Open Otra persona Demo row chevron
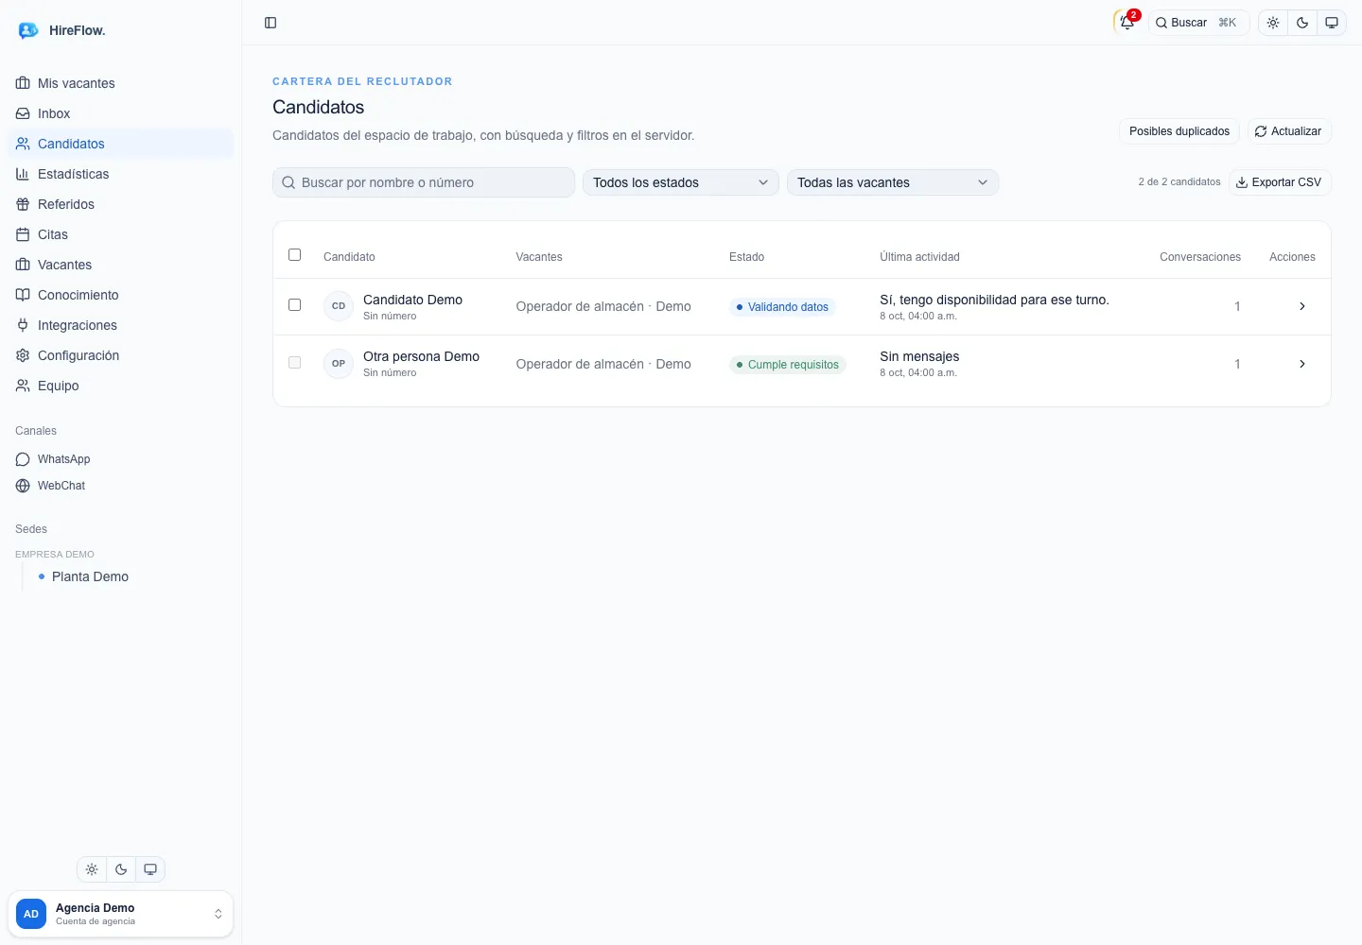Image resolution: width=1362 pixels, height=945 pixels. (x=1302, y=364)
